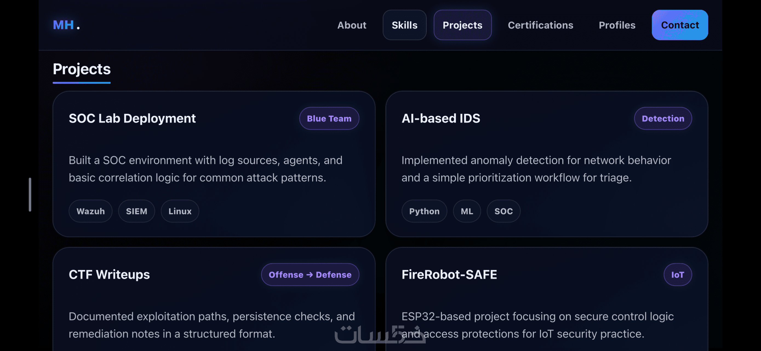Click the vertical scrollbar handle on left

(x=30, y=195)
